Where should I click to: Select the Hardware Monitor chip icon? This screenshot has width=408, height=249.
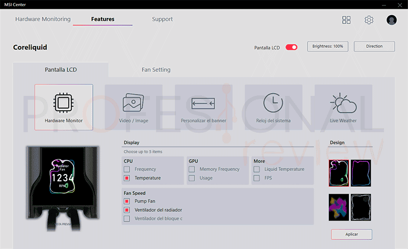63,103
